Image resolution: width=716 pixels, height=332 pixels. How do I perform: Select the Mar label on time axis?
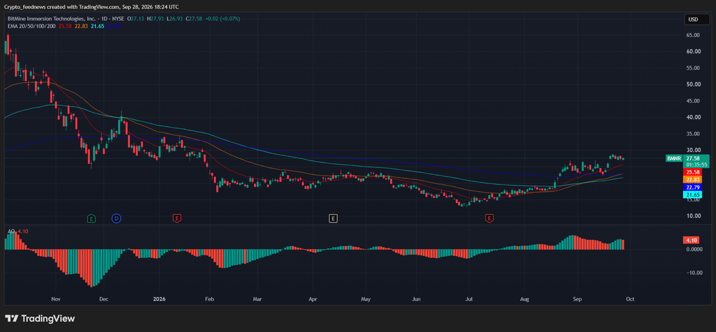257,299
